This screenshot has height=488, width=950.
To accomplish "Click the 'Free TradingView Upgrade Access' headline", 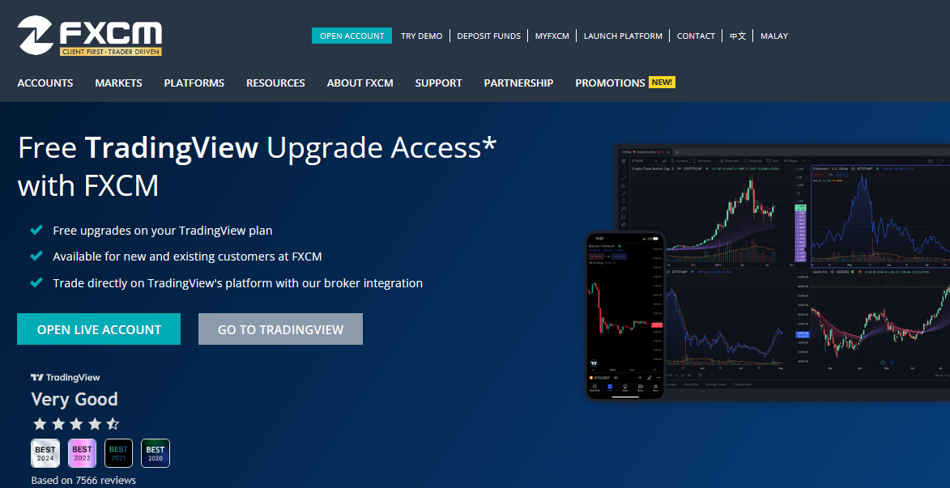I will click(258, 167).
